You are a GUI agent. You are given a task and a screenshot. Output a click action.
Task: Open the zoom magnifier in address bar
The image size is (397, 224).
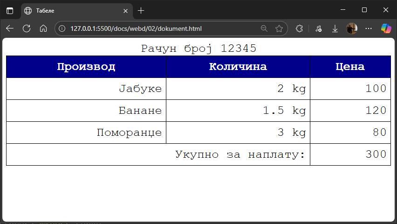click(x=264, y=28)
